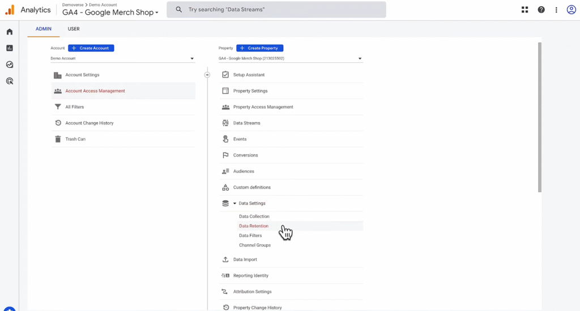Click the Conversions flag icon
Image resolution: width=580 pixels, height=311 pixels.
pos(225,155)
